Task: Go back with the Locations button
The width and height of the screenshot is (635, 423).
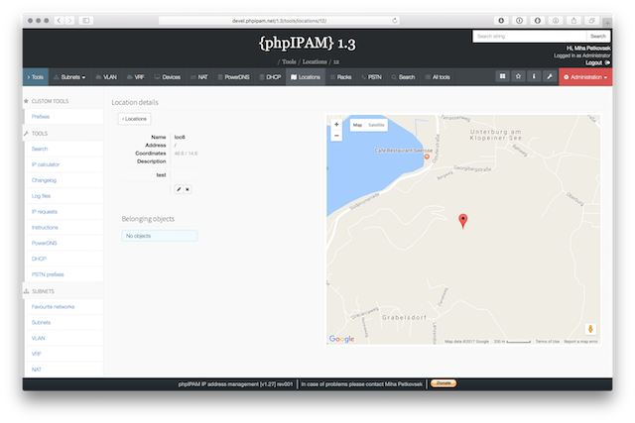Action: (134, 119)
